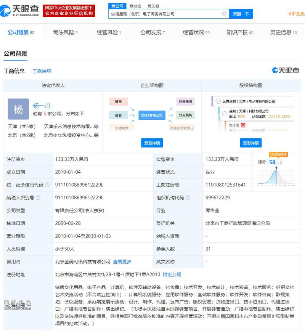Image resolution: width=305 pixels, height=332 pixels.
Task: Open the 公司背景 section tab
Action: coord(21,32)
